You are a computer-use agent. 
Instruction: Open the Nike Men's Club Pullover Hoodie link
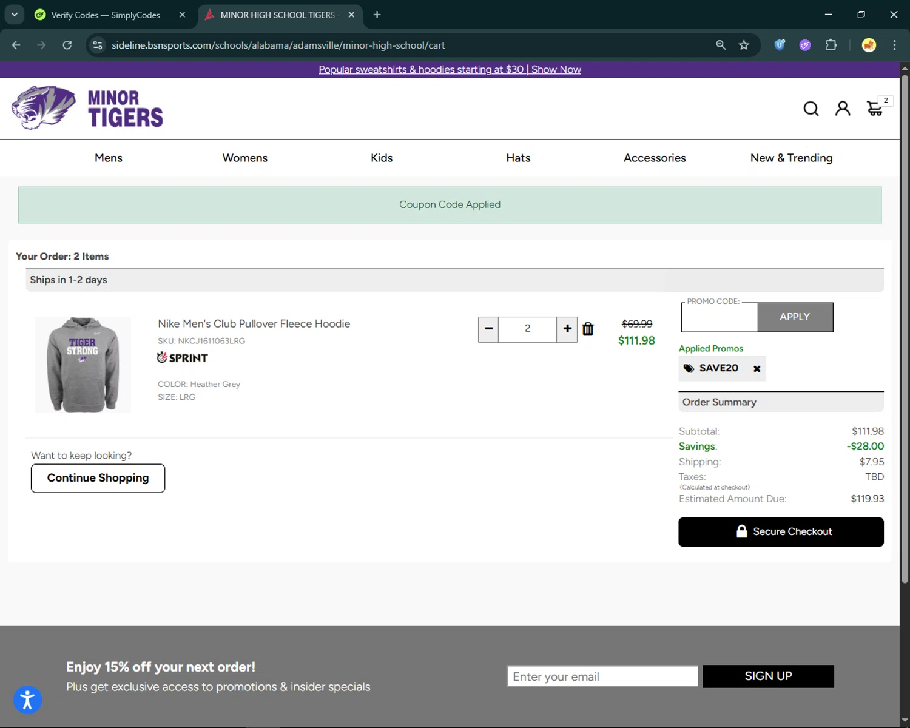(254, 324)
